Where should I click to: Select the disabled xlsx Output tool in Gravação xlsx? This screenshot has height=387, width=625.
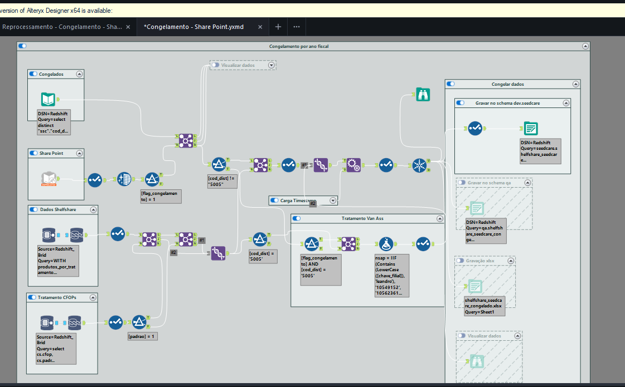pos(474,286)
